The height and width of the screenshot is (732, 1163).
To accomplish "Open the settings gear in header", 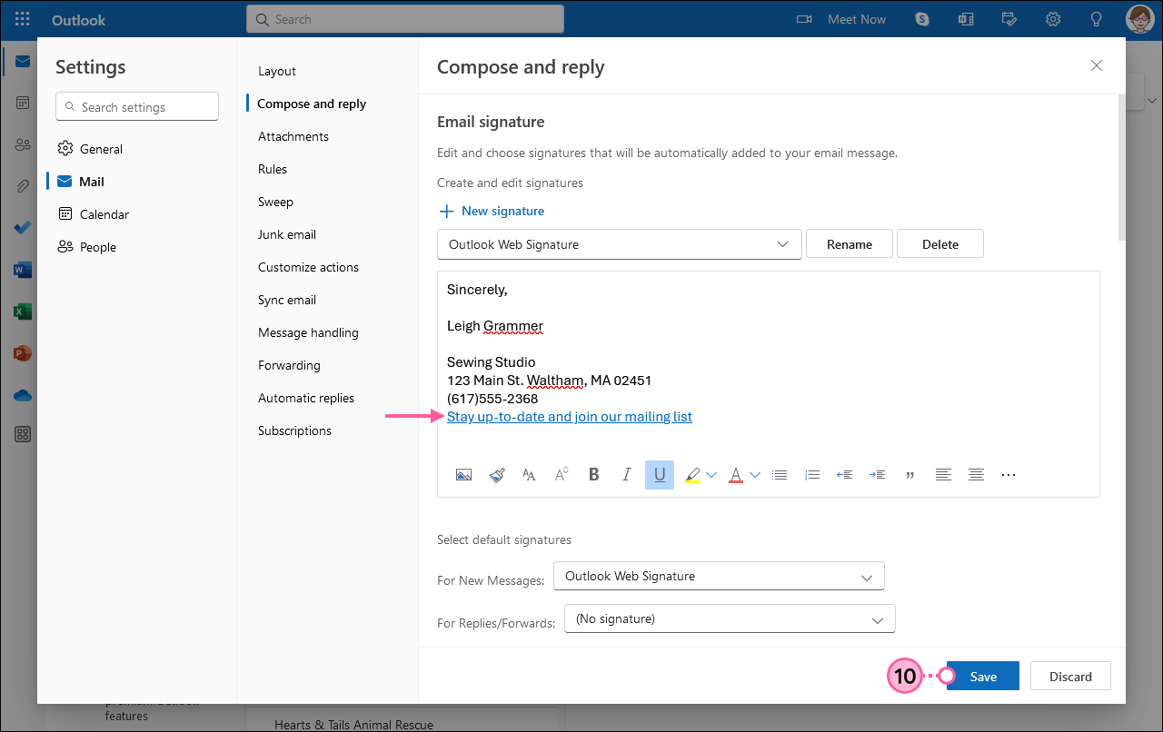I will 1053,19.
